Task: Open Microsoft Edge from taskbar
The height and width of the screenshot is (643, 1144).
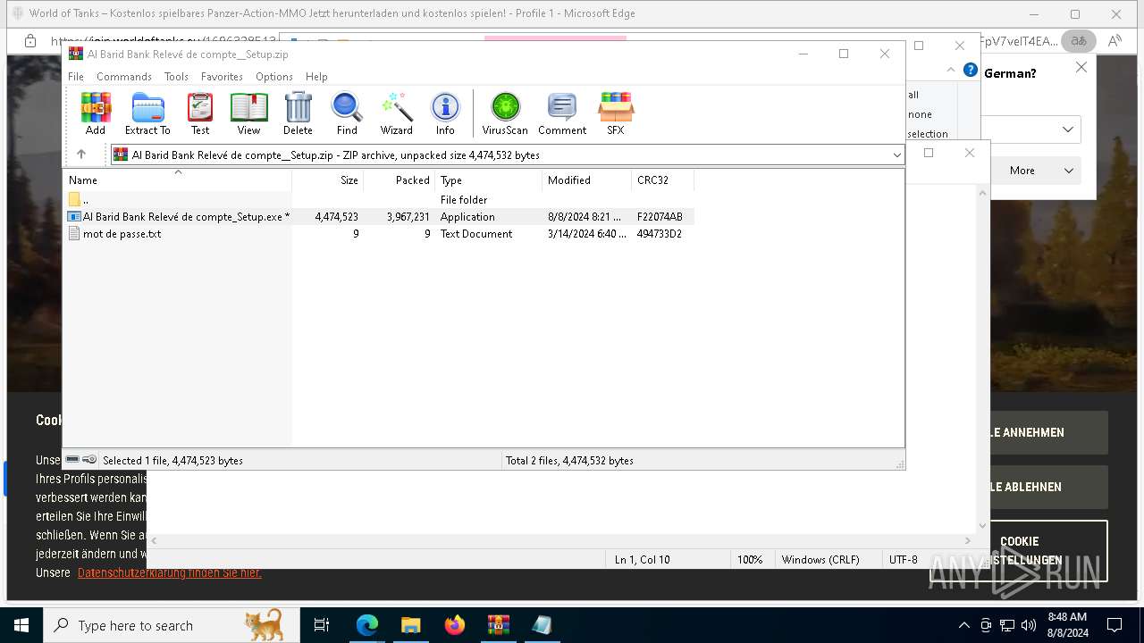Action: pos(367,625)
